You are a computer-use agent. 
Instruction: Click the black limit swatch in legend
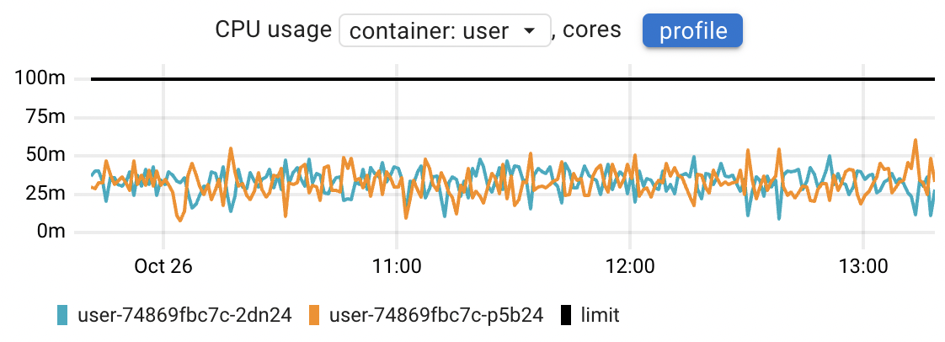[564, 315]
